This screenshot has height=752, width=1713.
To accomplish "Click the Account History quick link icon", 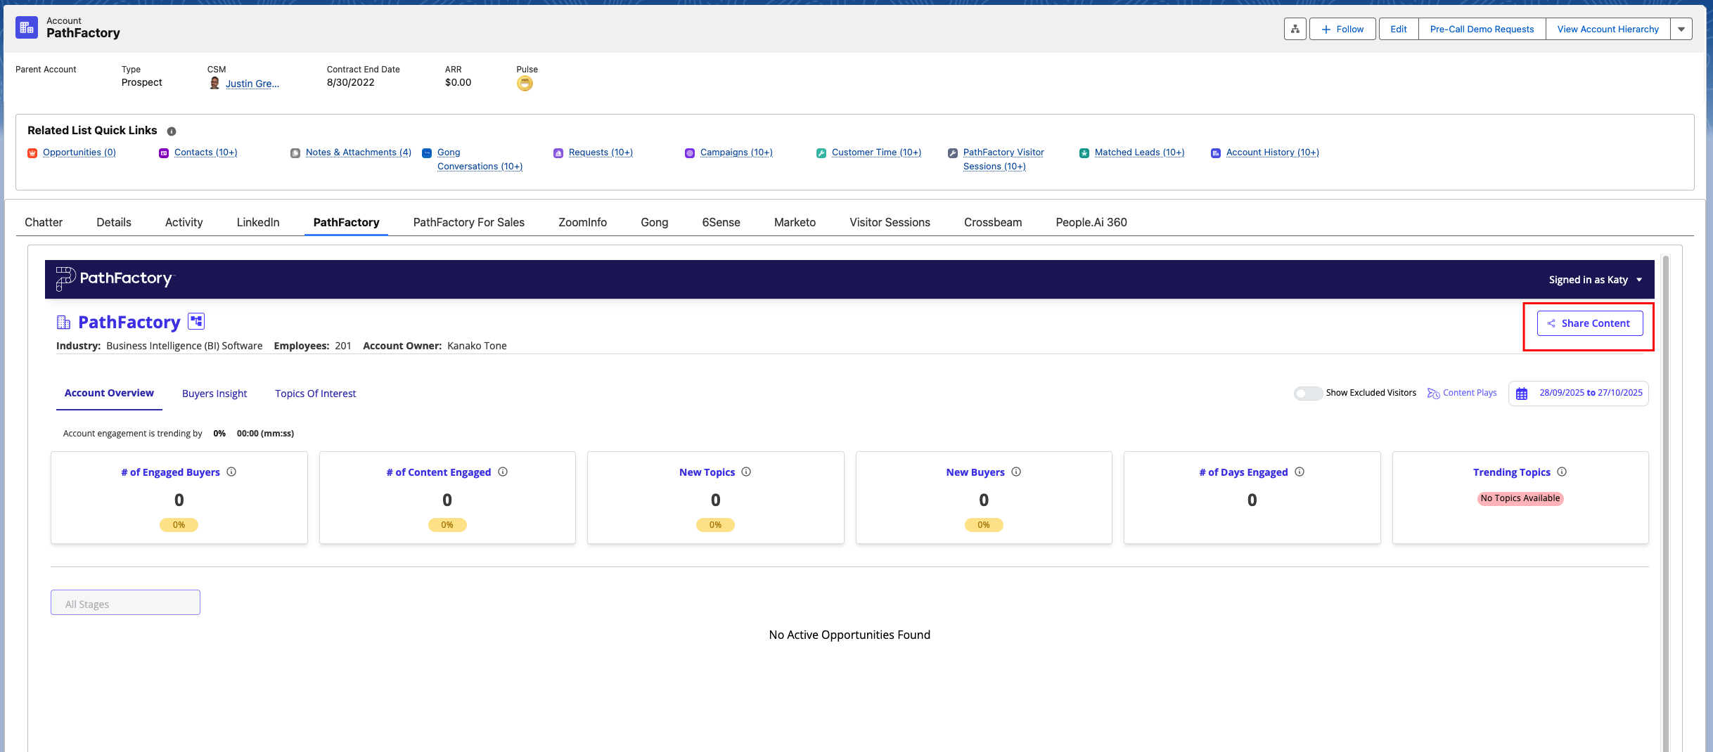I will (x=1216, y=153).
